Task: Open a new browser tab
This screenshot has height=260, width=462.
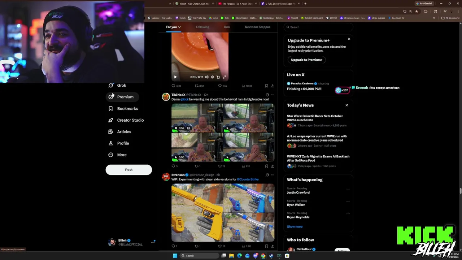Action: 305,4
